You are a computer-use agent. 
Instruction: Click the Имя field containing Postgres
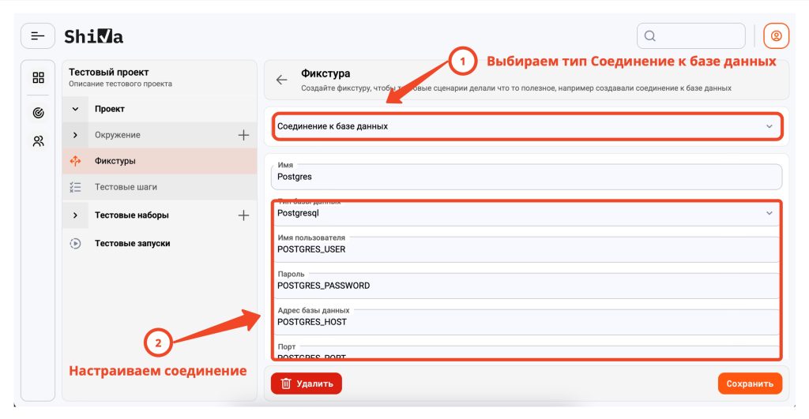[527, 177]
